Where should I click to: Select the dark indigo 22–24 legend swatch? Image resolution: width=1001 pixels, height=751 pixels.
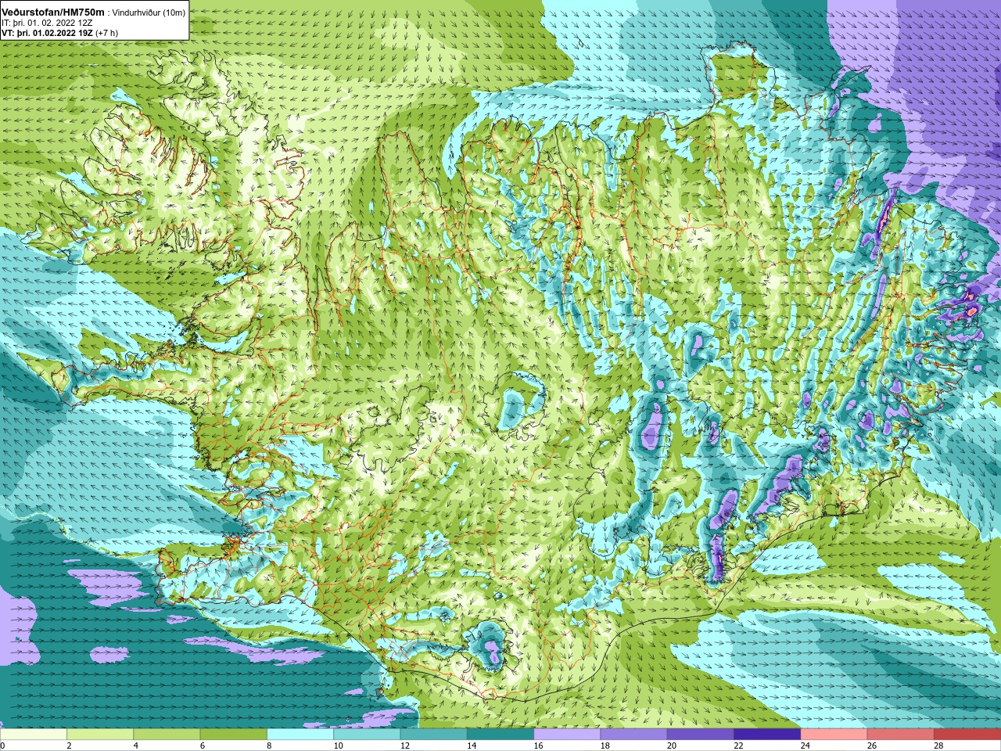(767, 735)
